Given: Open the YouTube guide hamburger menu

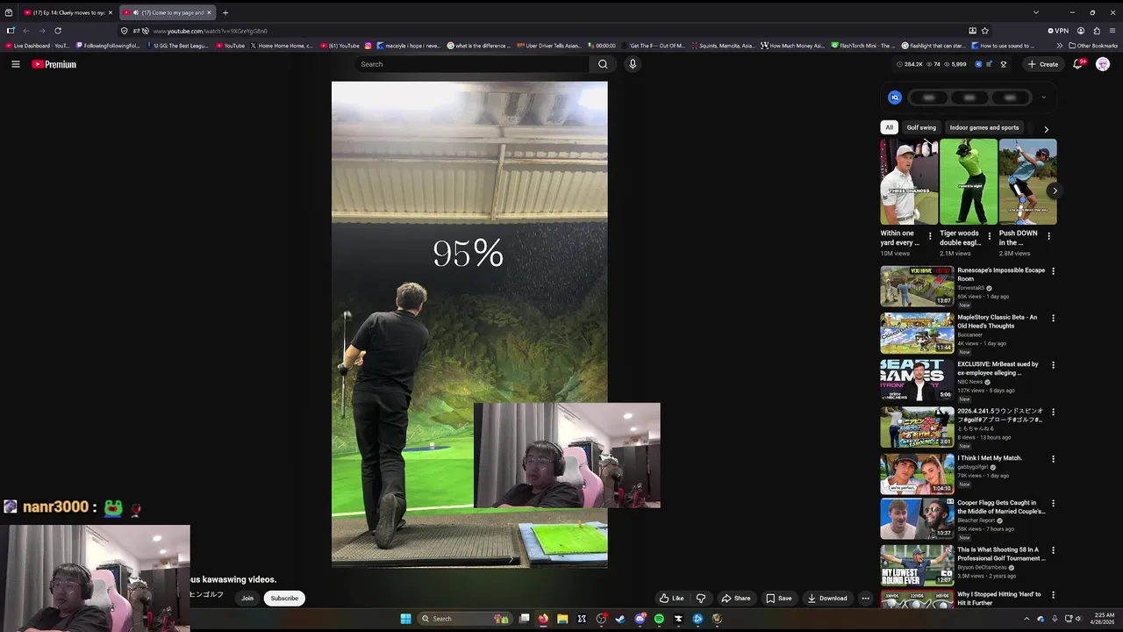Looking at the screenshot, I should (x=15, y=64).
